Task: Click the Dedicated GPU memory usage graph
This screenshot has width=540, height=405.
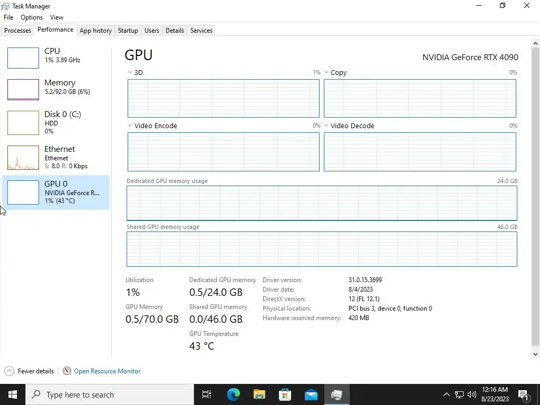Action: [322, 203]
